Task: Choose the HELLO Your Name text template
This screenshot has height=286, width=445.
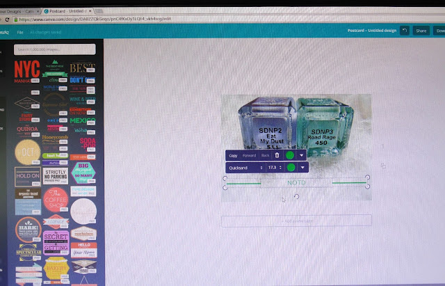Action: tap(83, 250)
